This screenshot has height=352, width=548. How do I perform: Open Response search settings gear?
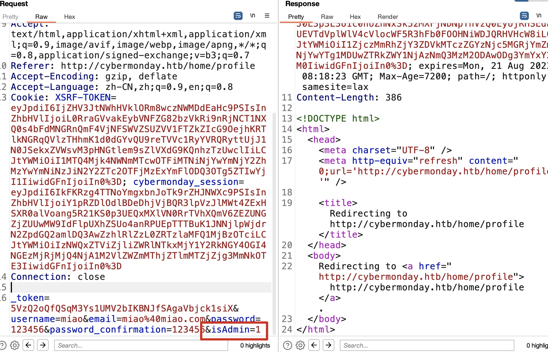[300, 345]
